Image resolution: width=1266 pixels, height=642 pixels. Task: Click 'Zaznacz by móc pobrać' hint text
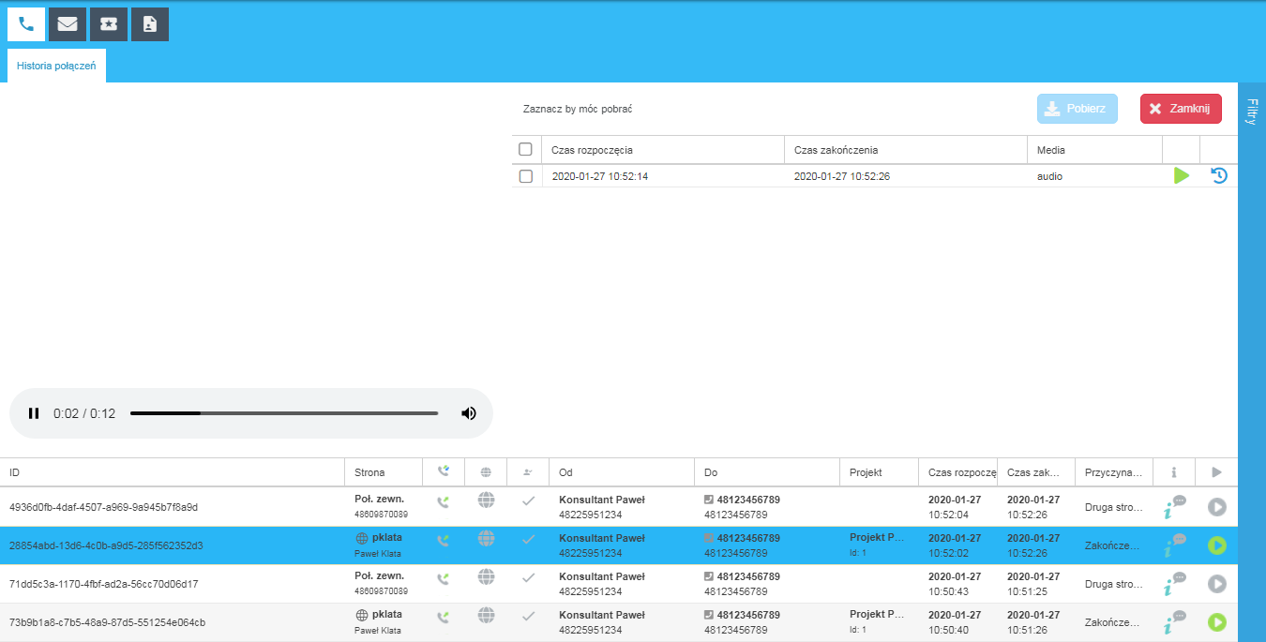click(578, 110)
